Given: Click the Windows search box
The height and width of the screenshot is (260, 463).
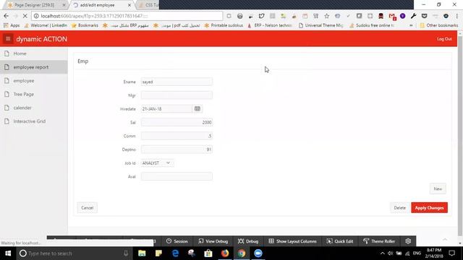Looking at the screenshot, I should (74, 253).
